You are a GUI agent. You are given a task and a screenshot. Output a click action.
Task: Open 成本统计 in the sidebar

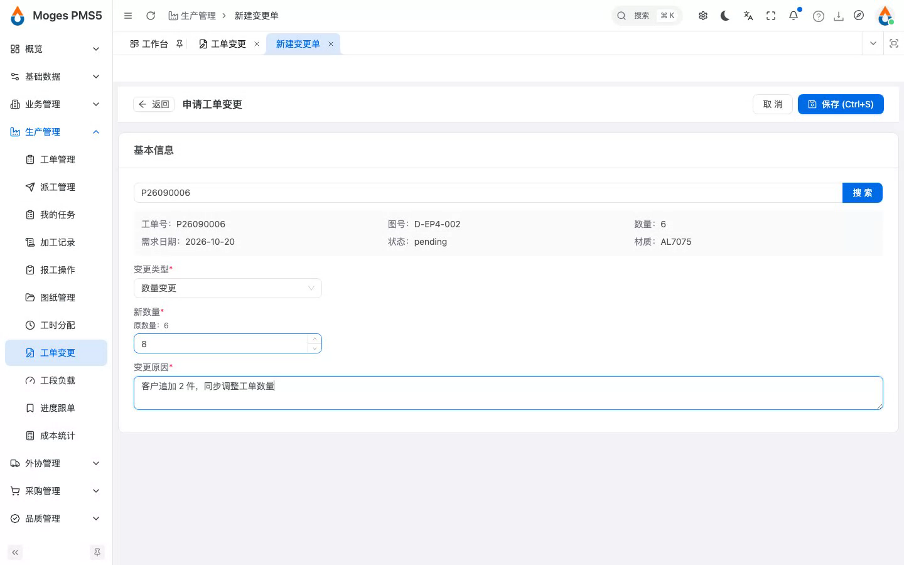[56, 436]
